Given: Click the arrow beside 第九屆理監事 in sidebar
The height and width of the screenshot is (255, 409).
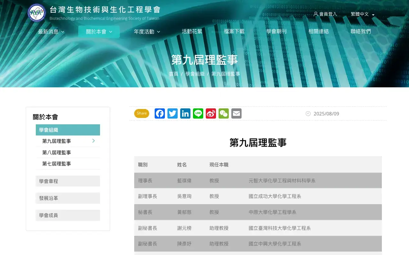Looking at the screenshot, I should point(94,141).
